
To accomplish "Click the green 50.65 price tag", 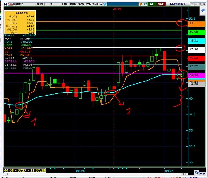I will (x=197, y=32).
